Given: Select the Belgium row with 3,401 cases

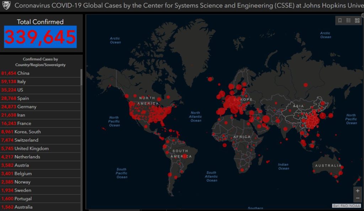Looking at the screenshot, I should pos(41,173).
